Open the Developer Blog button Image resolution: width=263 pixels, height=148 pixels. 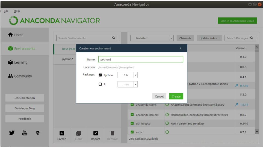point(25,108)
